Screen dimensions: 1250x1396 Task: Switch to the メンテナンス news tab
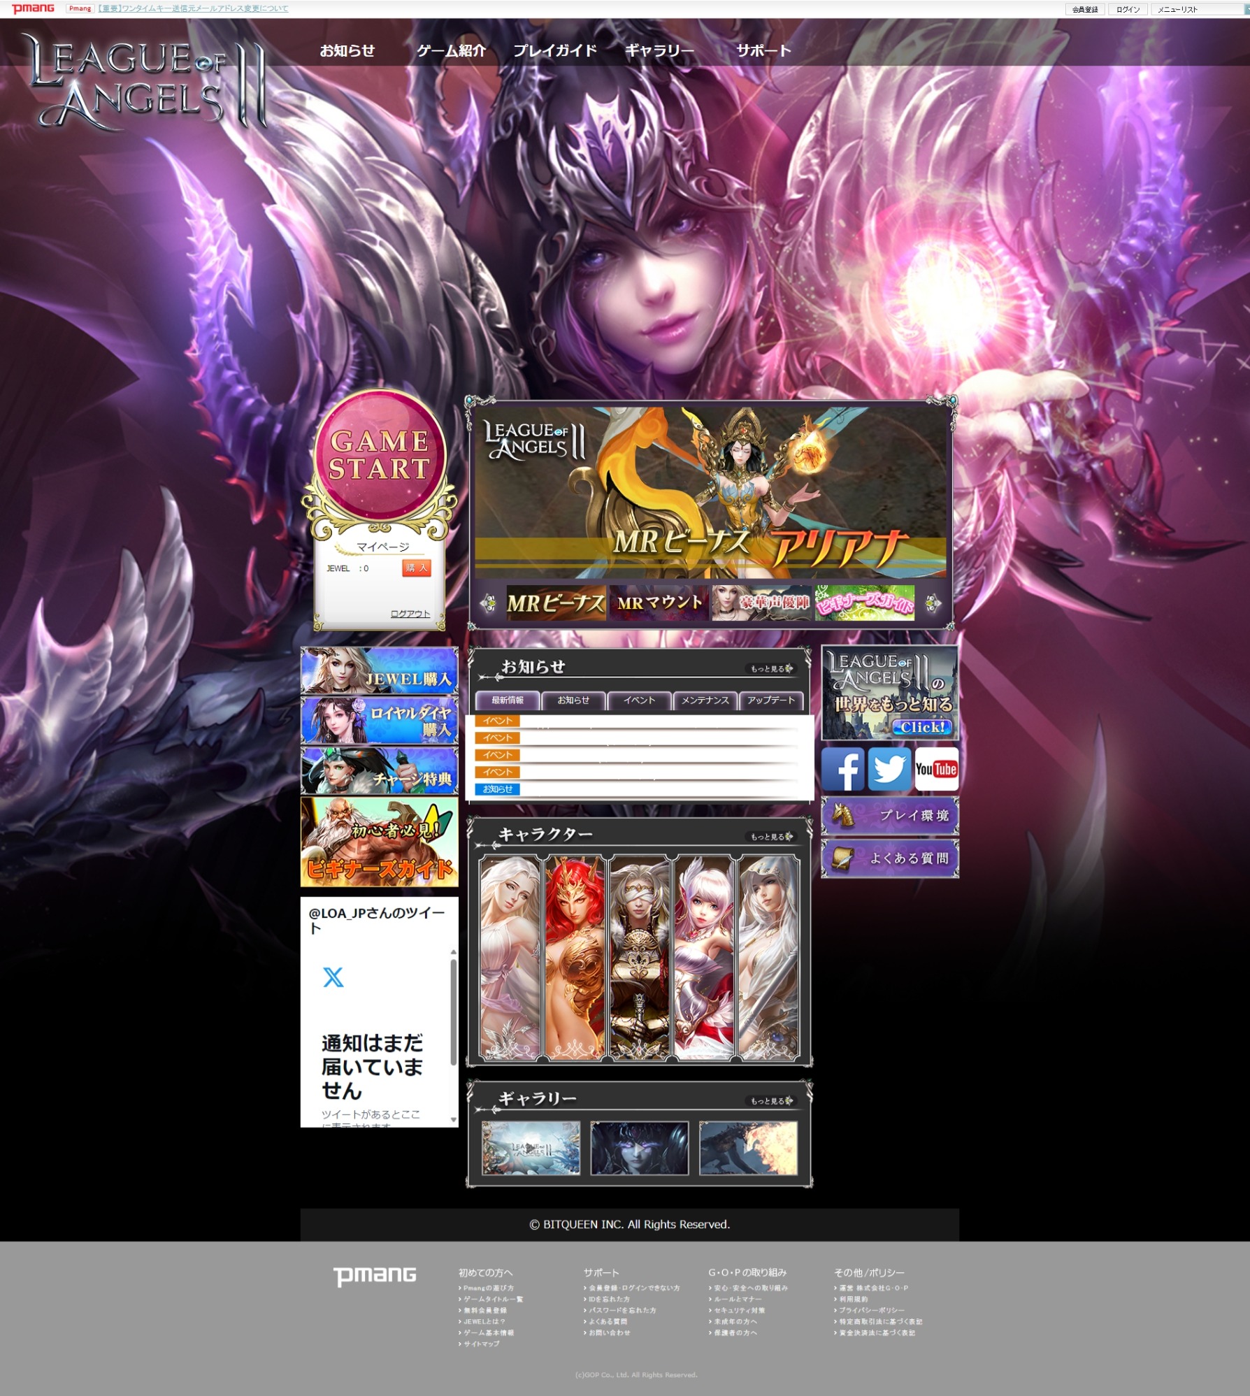pos(705,700)
